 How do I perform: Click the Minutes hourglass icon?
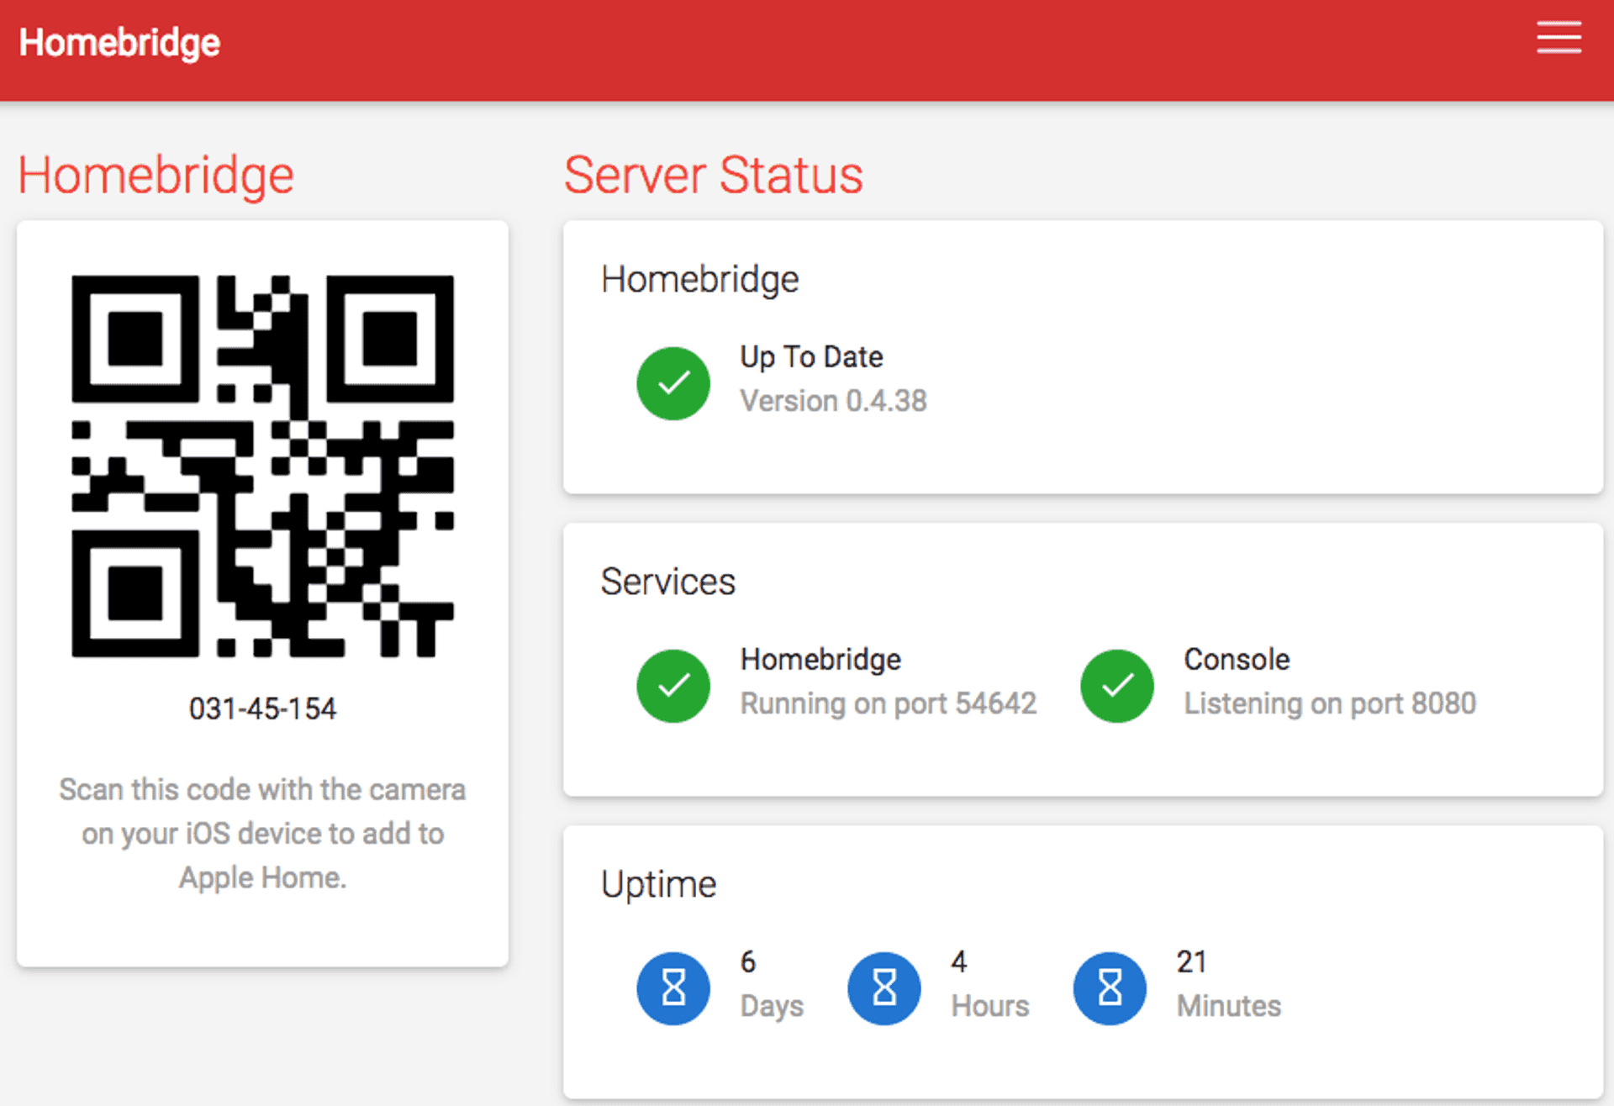pos(1110,987)
